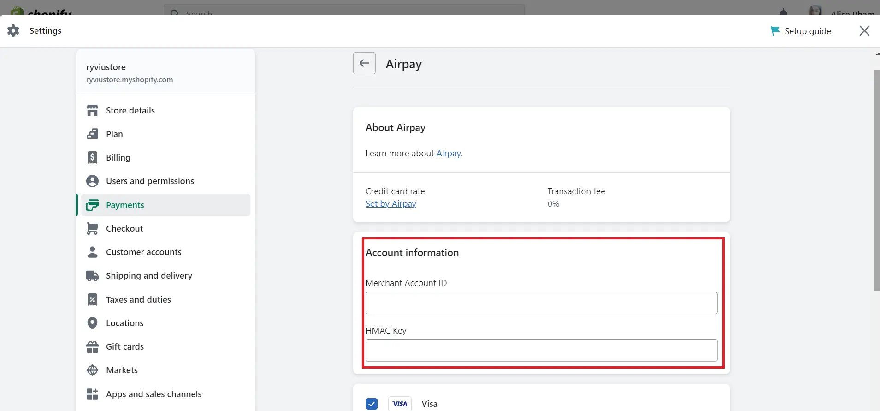Click the Visa card logo
This screenshot has width=880, height=411.
pos(400,404)
